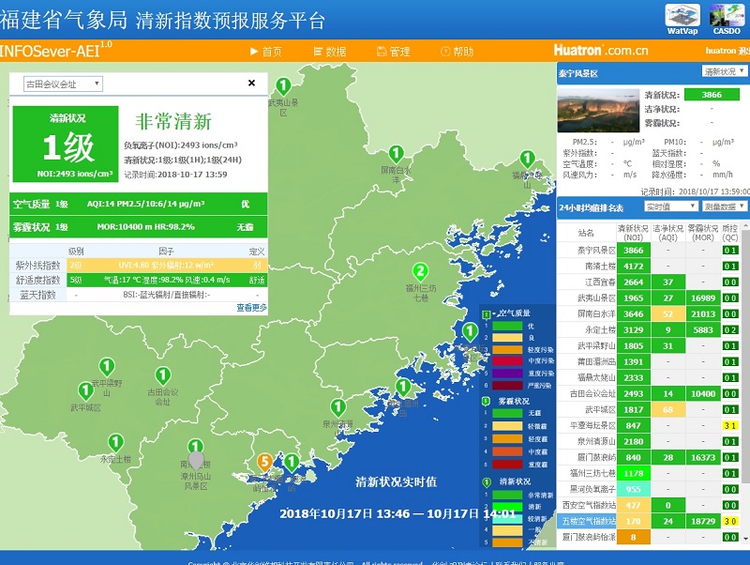Expand the 清新状况 dropdown in scenic panel
This screenshot has width=750, height=565.
tap(725, 71)
